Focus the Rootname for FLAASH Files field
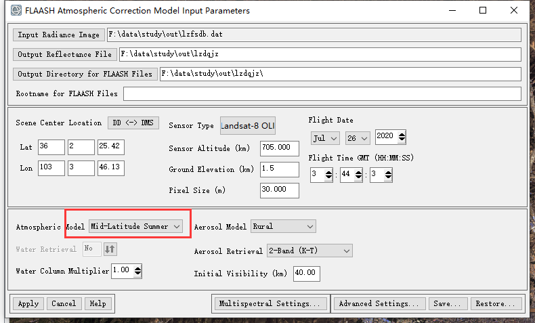535x323 pixels. point(322,94)
